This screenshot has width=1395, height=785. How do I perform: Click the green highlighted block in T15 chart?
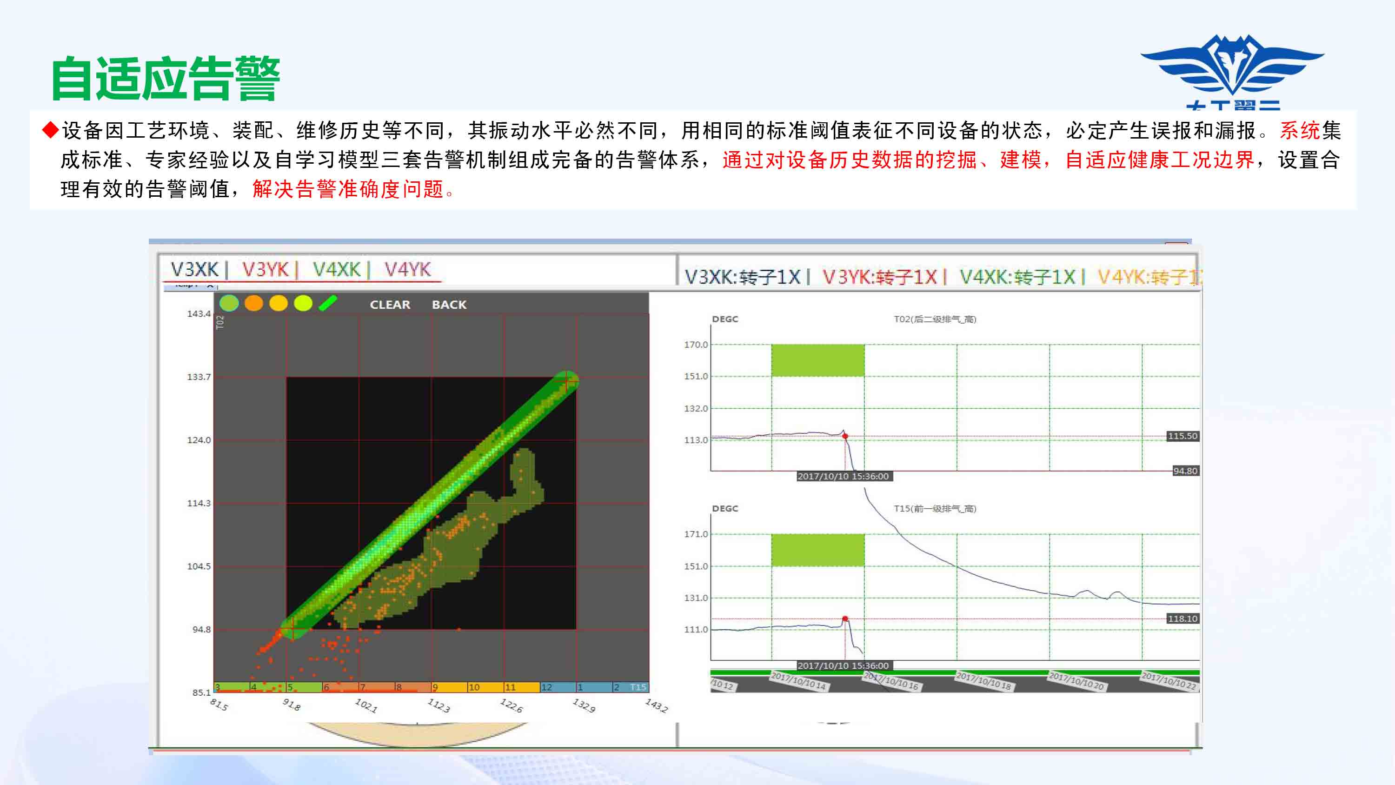point(818,550)
